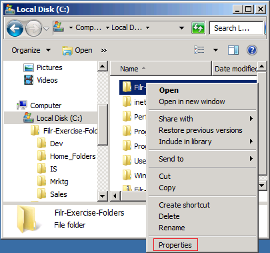
Task: Show more toolbar commands chevron
Action: [x=104, y=51]
